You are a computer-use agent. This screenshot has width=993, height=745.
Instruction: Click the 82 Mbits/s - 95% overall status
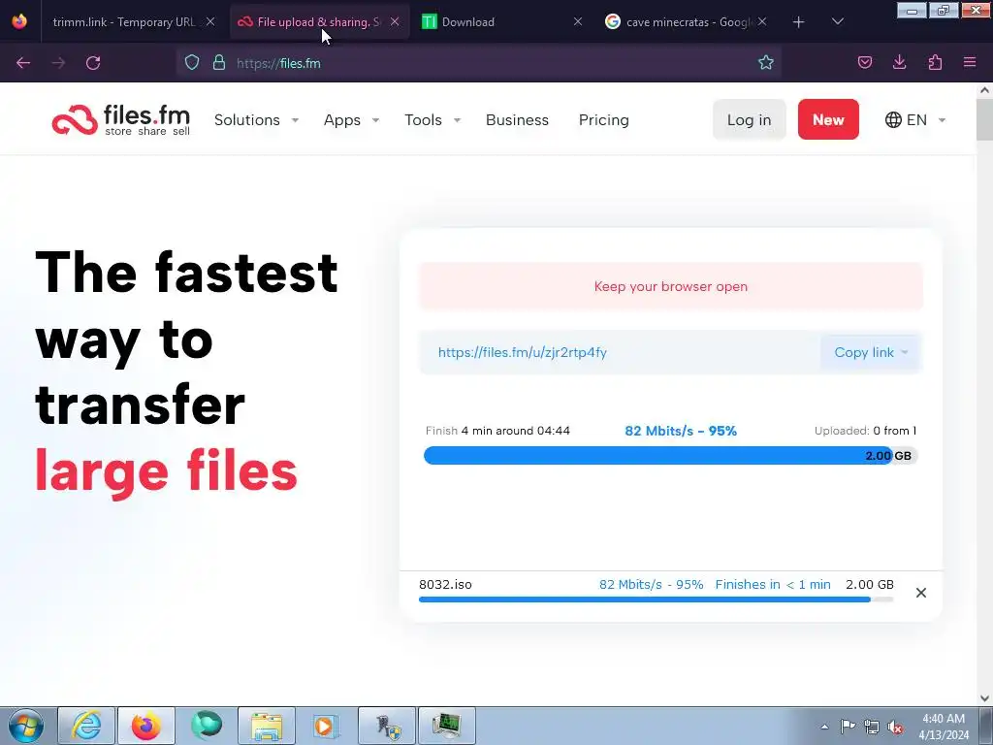tap(681, 431)
